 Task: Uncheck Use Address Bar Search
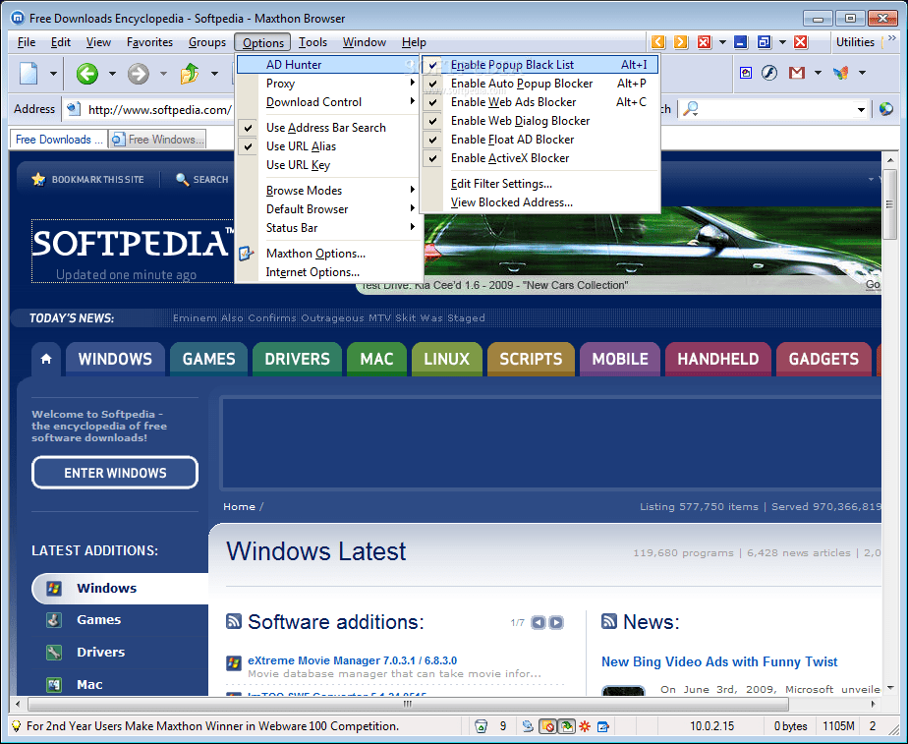click(328, 128)
